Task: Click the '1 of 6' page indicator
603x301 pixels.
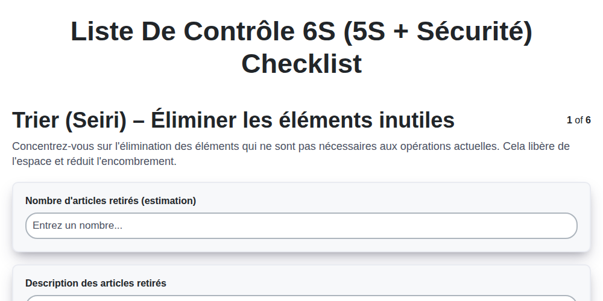Action: coord(579,120)
